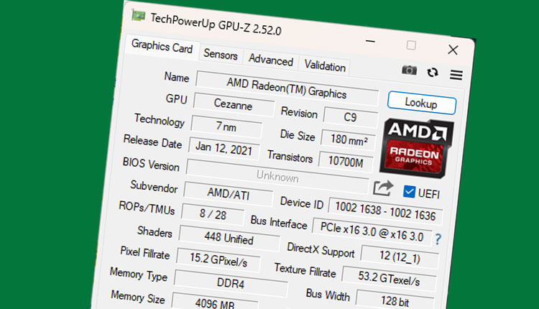This screenshot has height=309, width=539.
Task: Click the Die Size label
Action: coord(298,135)
